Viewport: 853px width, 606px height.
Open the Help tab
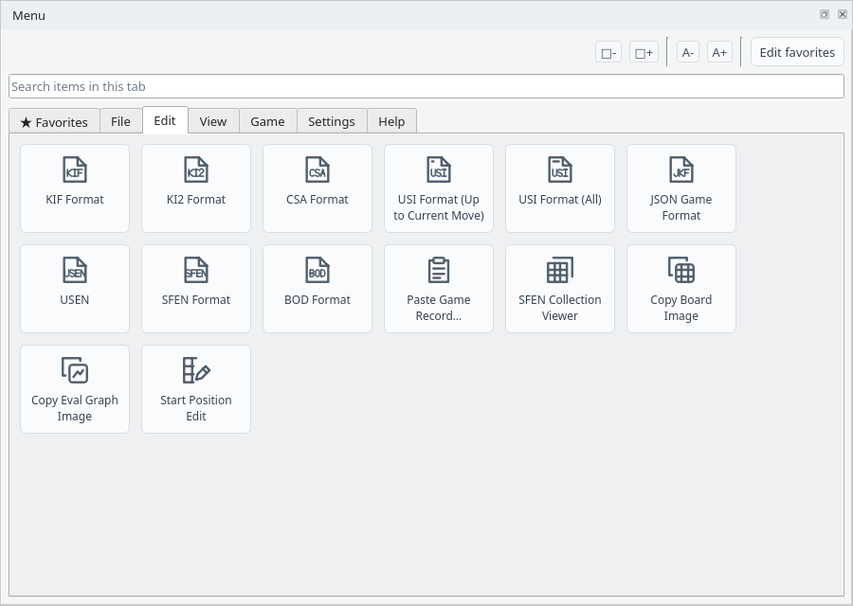click(391, 121)
